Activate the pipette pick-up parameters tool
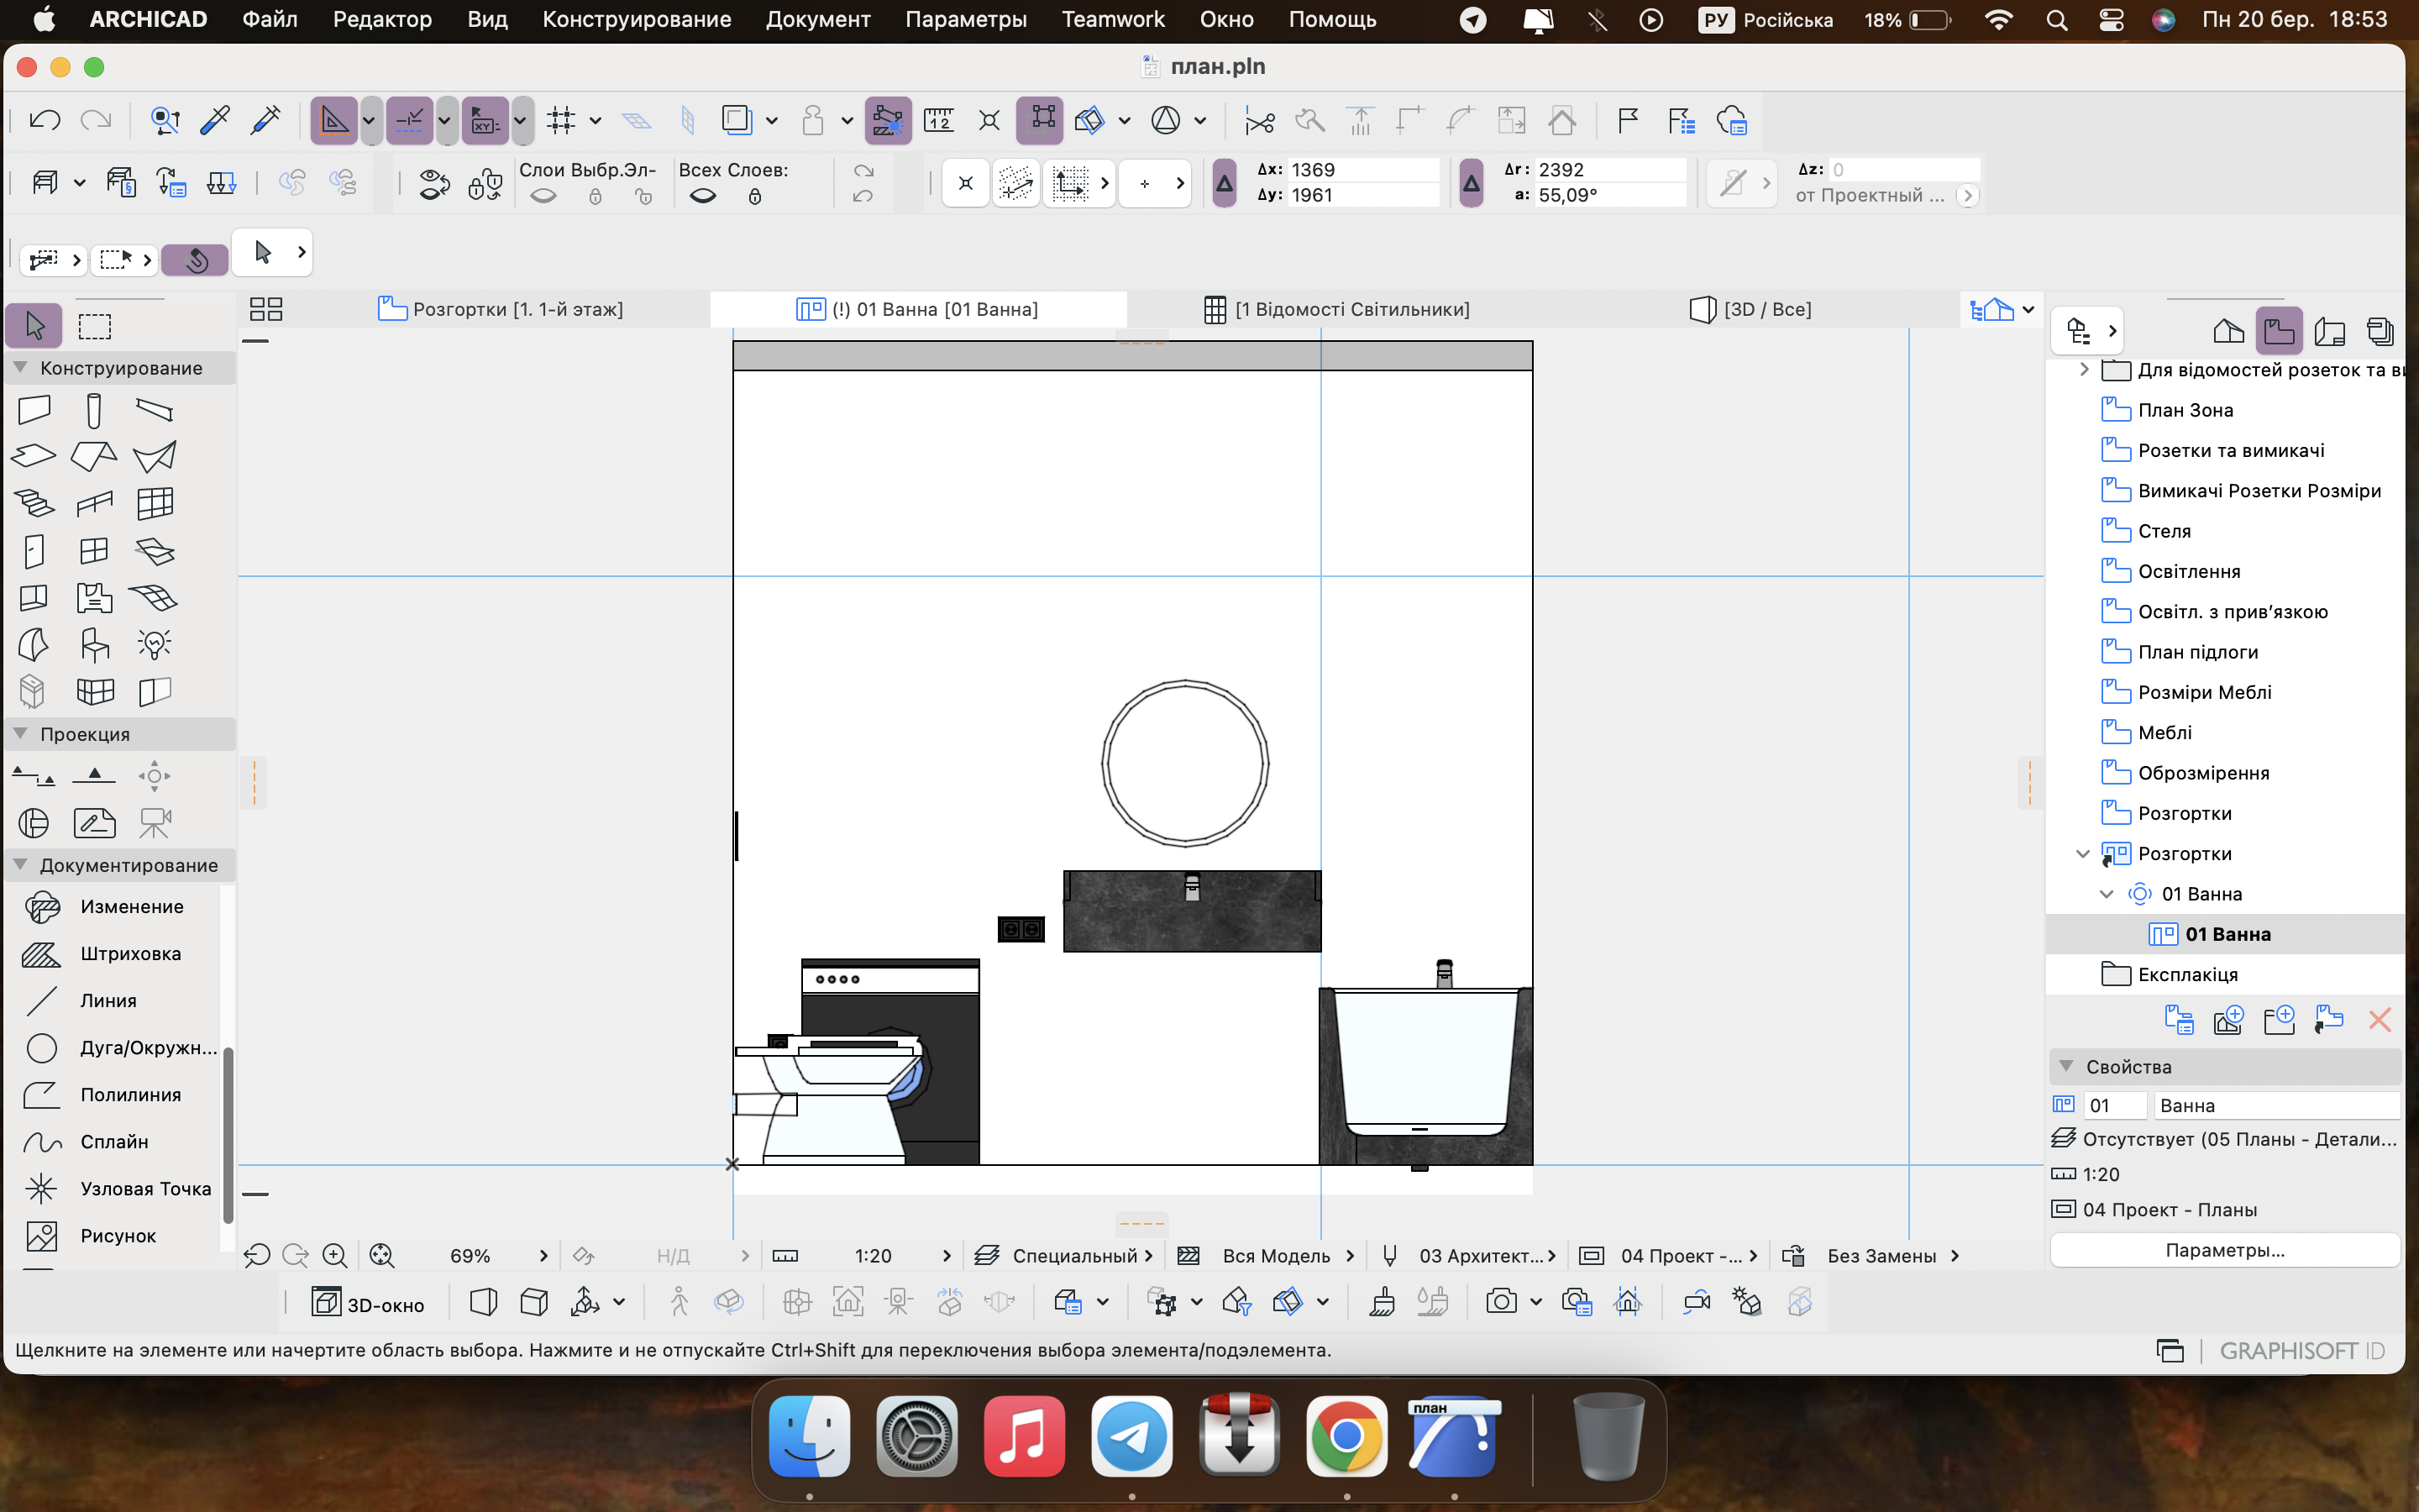2419x1512 pixels. click(215, 121)
